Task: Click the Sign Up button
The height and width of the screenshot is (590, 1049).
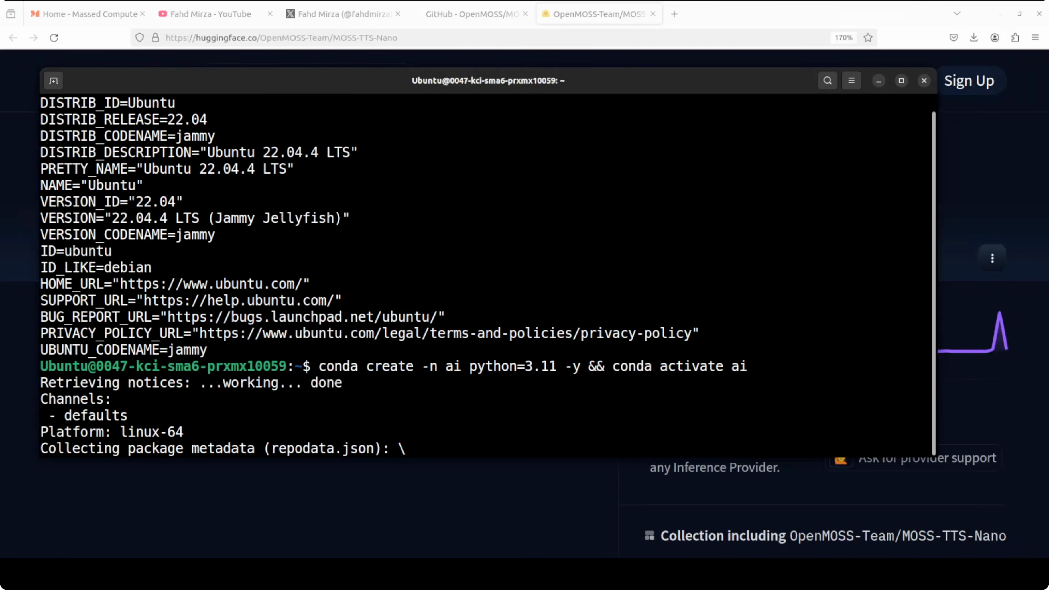Action: pyautogui.click(x=969, y=81)
